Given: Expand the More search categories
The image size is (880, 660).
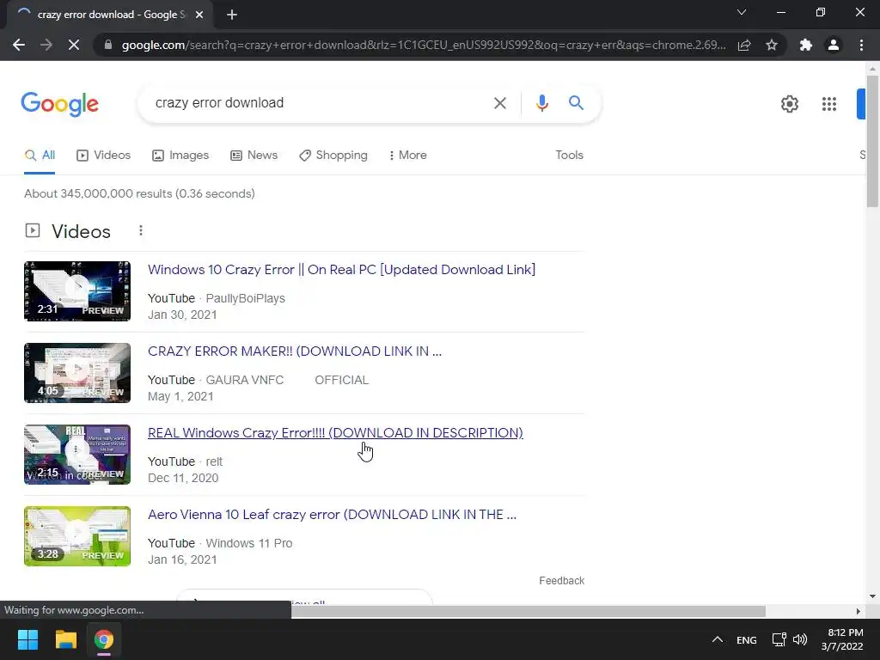Looking at the screenshot, I should click(x=408, y=156).
